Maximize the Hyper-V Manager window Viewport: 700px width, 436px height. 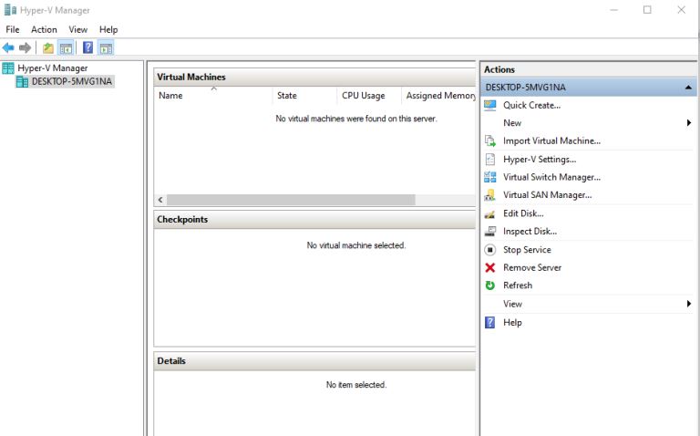click(x=647, y=10)
